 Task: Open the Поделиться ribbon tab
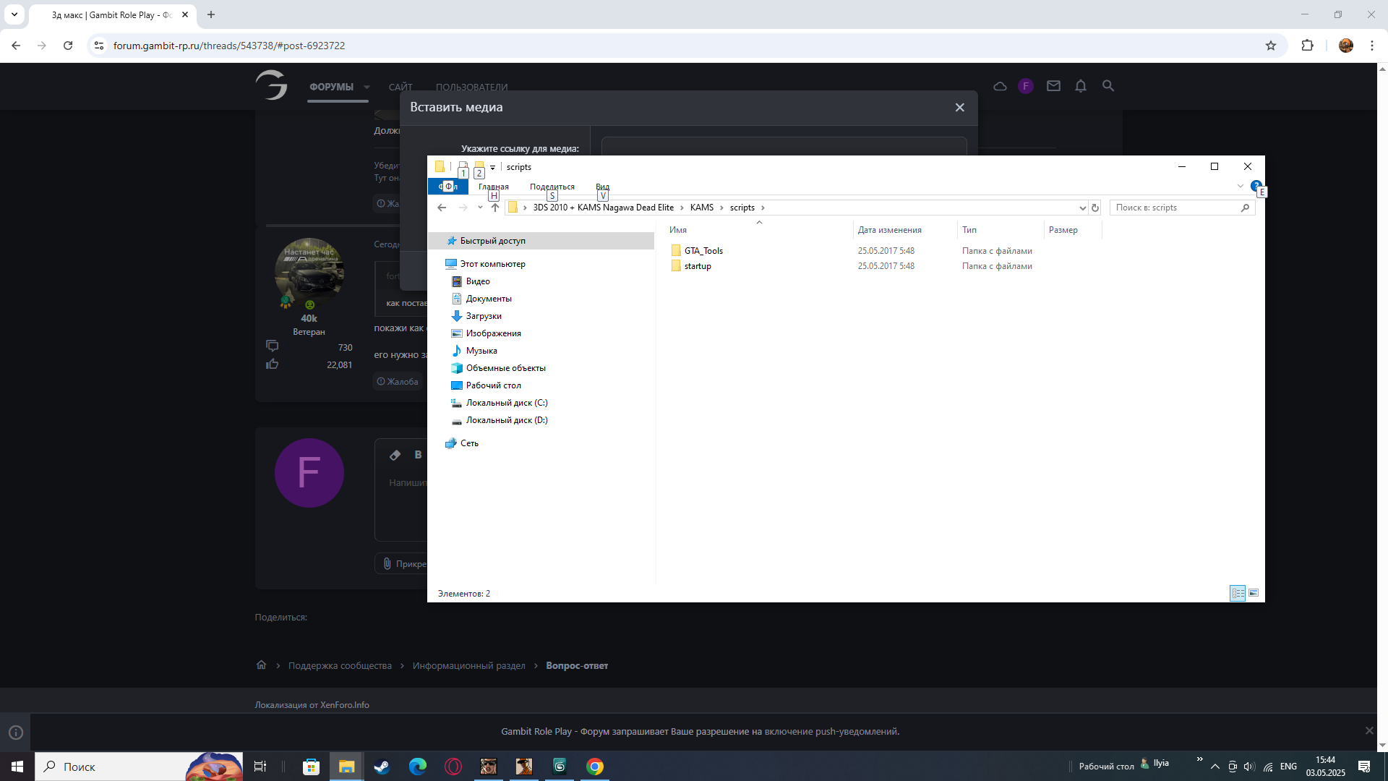click(x=552, y=187)
